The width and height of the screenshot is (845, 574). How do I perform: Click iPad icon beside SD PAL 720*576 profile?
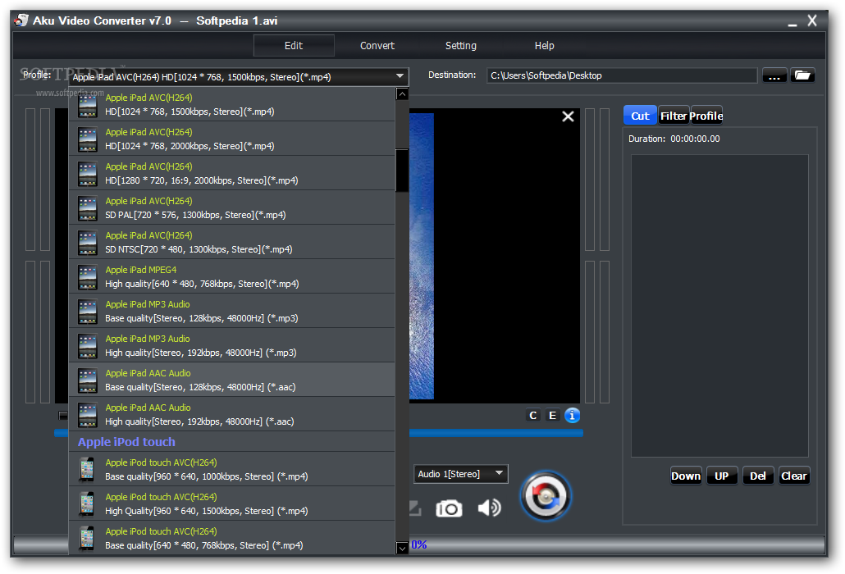[x=87, y=208]
